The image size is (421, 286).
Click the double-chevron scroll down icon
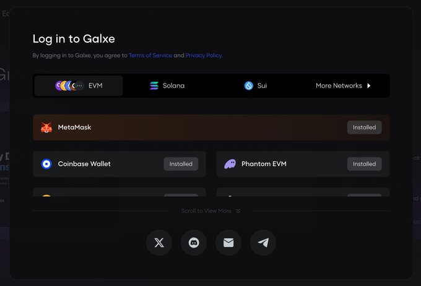point(238,211)
